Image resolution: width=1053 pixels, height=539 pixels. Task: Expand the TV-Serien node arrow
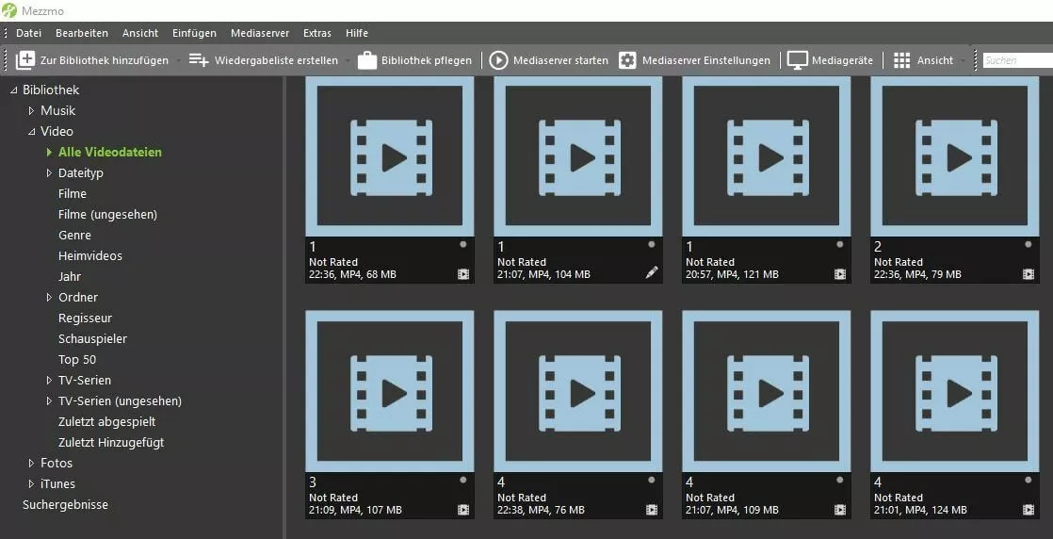click(x=49, y=380)
